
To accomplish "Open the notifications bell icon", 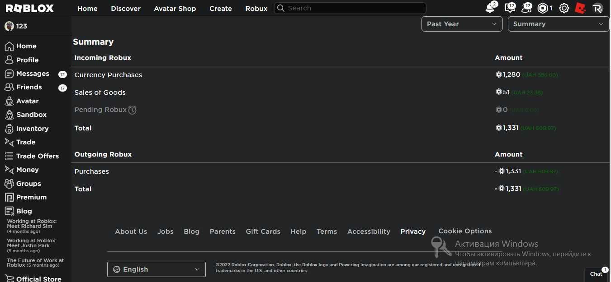I will tap(490, 8).
